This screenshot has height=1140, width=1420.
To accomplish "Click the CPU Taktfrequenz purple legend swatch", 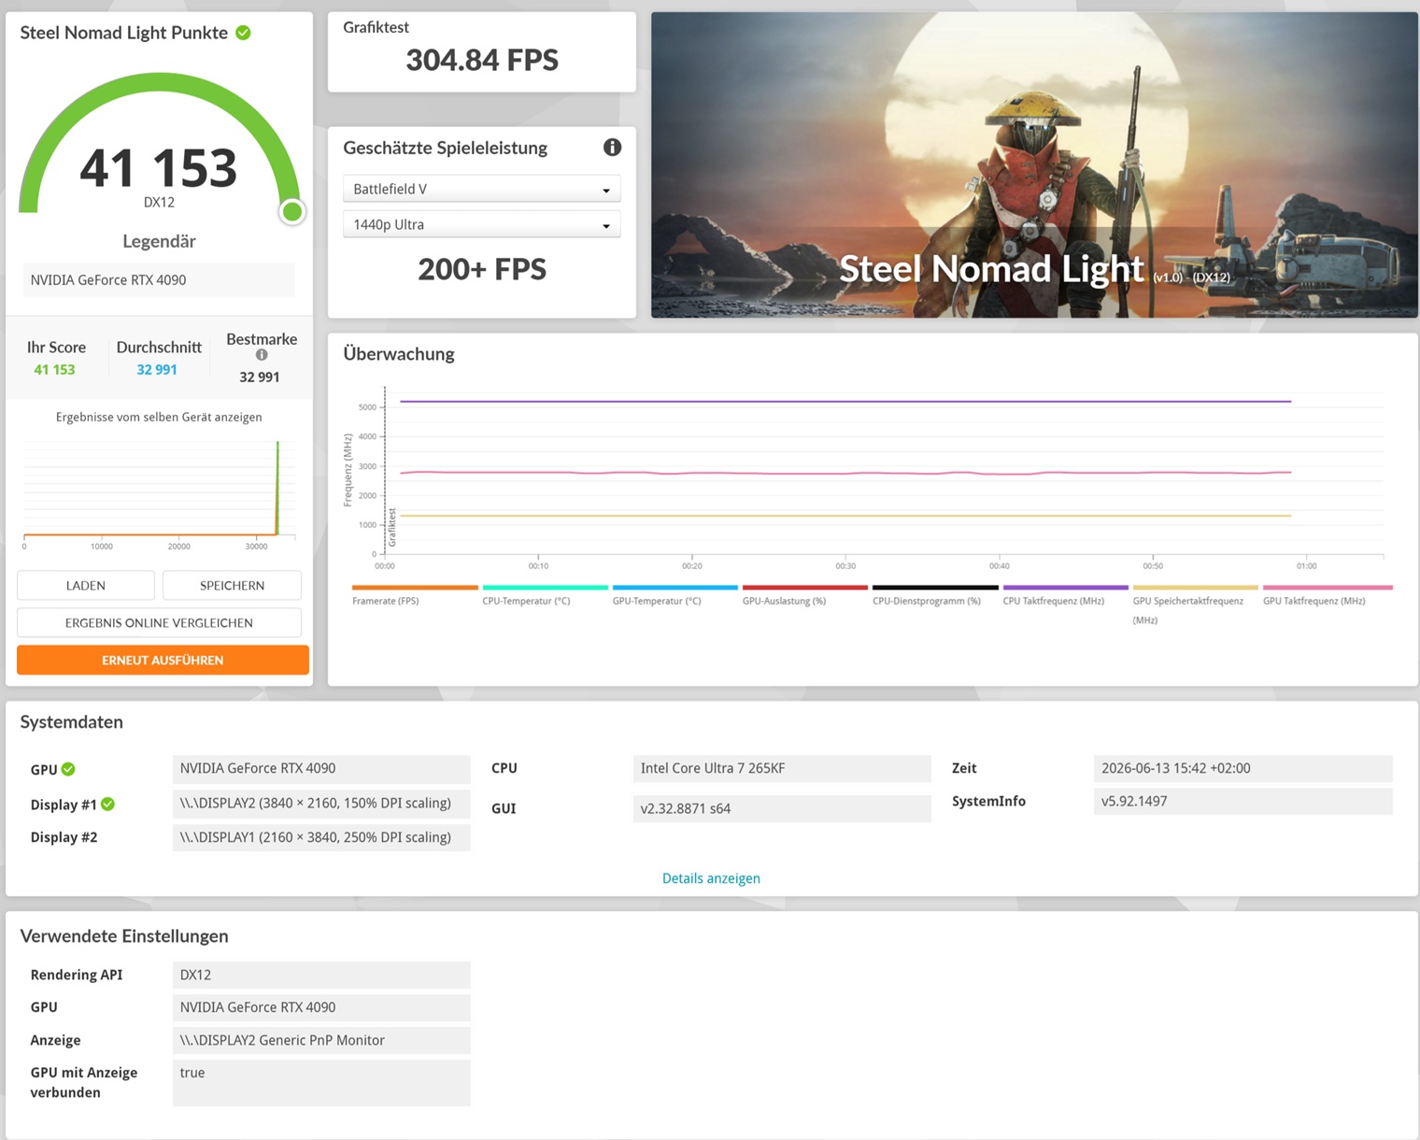I will 1065,588.
